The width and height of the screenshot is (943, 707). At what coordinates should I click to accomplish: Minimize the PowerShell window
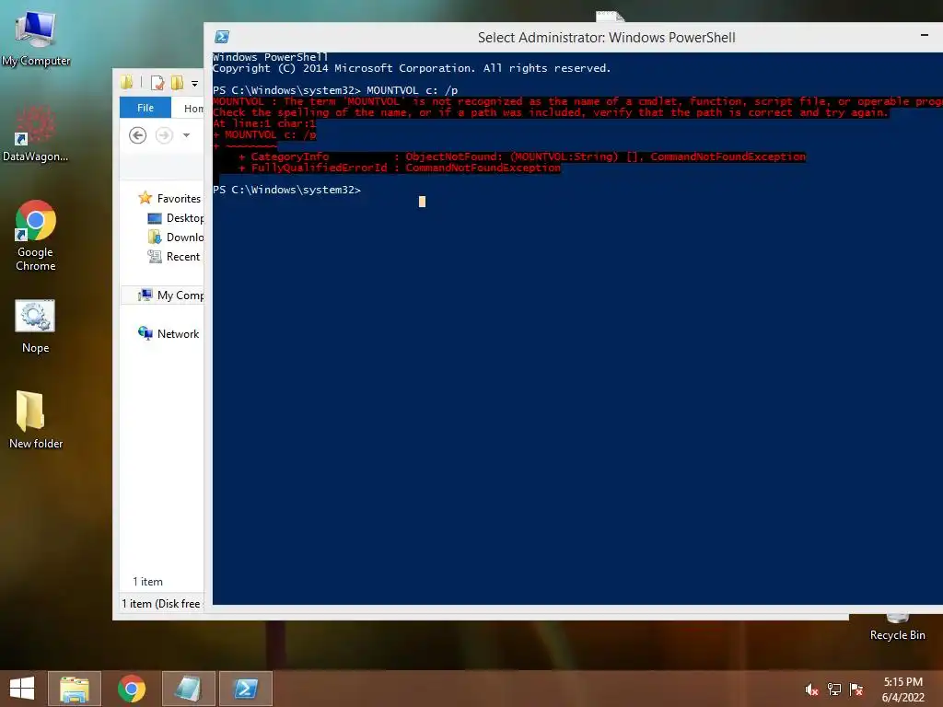point(925,36)
